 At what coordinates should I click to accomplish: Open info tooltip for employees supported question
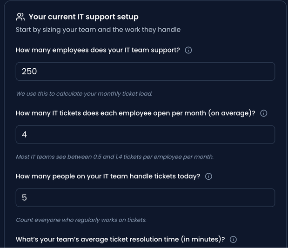coord(188,50)
